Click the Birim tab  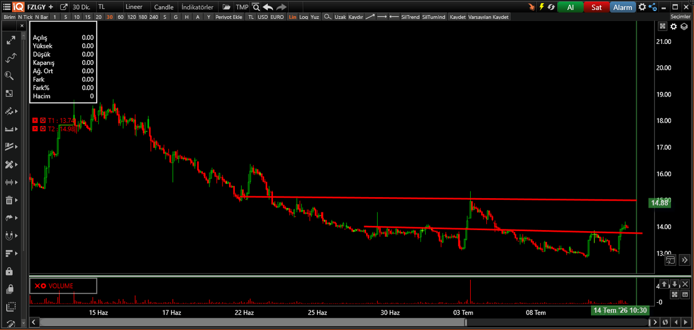click(9, 17)
